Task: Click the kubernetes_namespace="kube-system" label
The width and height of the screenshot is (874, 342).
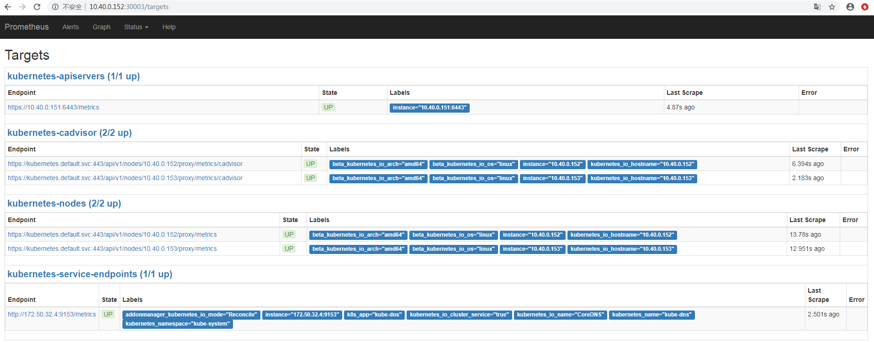Action: (x=178, y=324)
